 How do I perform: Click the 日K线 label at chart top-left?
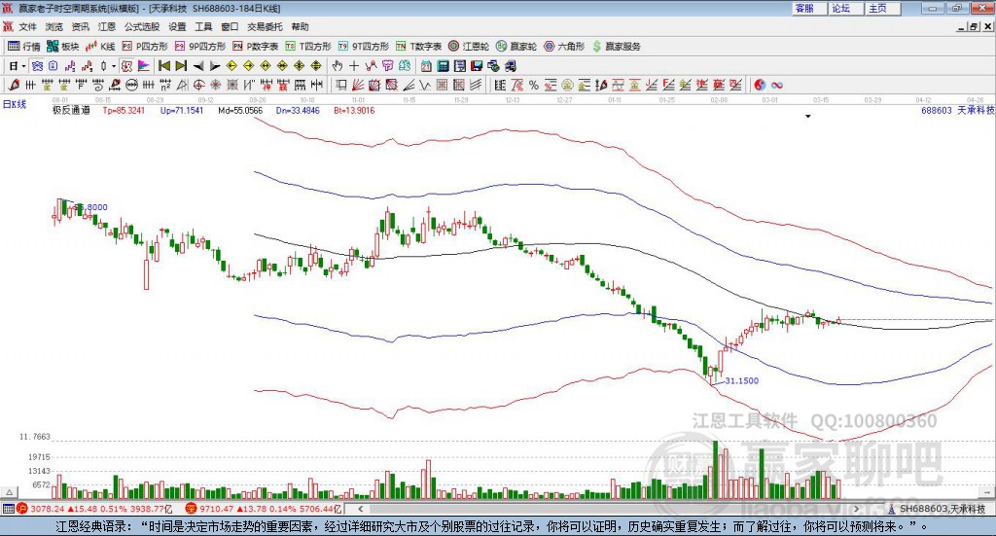[x=14, y=104]
